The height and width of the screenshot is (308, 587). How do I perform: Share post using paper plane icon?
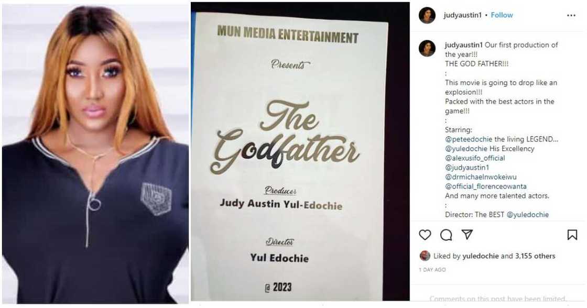tap(467, 234)
